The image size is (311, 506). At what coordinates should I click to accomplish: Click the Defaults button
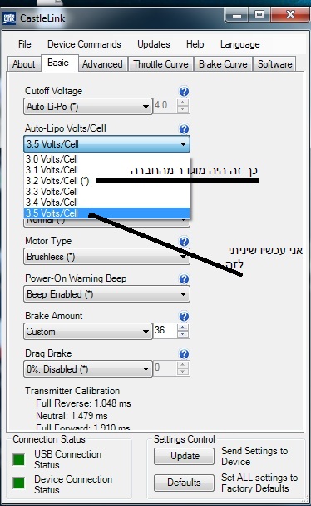coord(184,483)
